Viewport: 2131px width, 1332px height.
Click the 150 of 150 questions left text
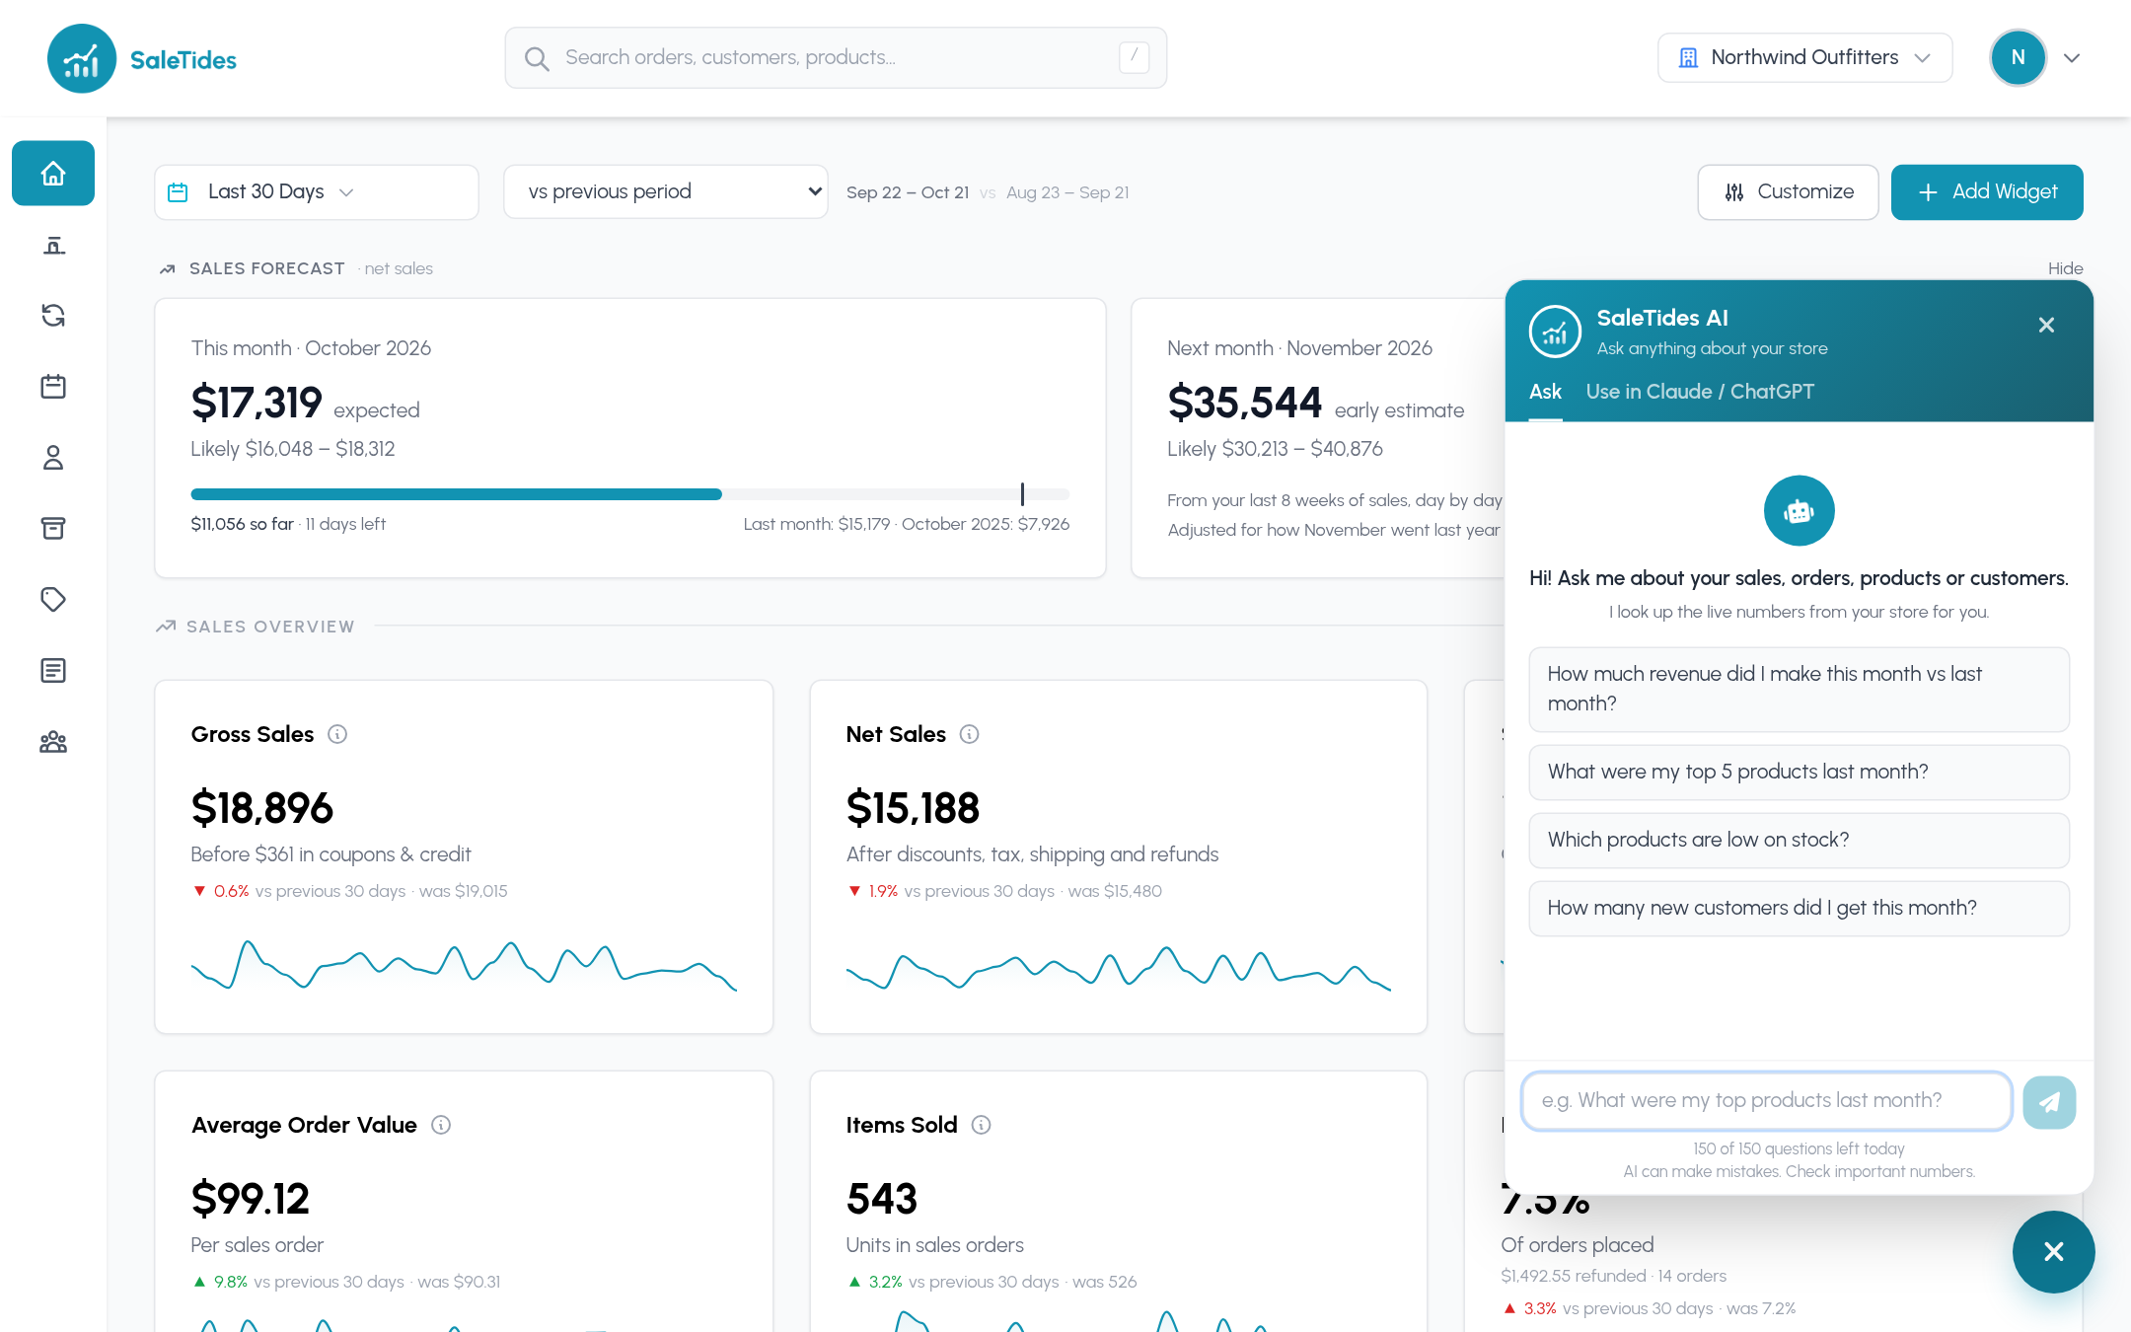[x=1799, y=1148]
